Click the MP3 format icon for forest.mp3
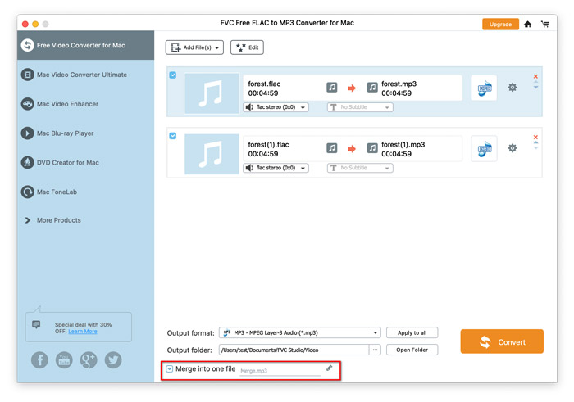This screenshot has height=402, width=574. [485, 88]
